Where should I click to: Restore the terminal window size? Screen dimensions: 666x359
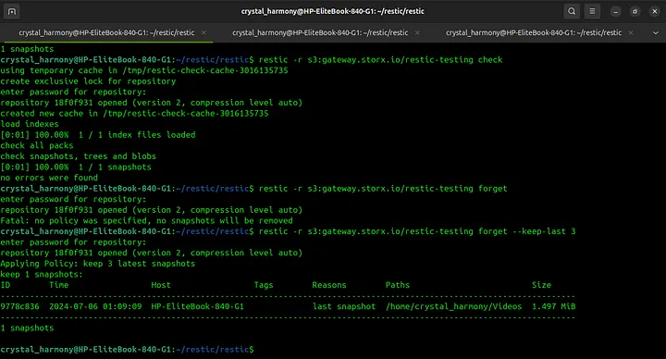[635, 11]
